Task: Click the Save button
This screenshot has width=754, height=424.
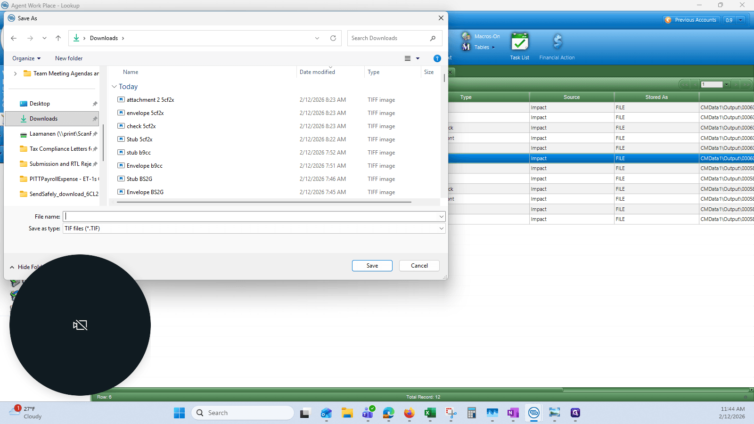Action: click(x=372, y=266)
